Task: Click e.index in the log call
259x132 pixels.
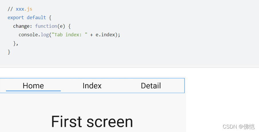Action: (105, 35)
